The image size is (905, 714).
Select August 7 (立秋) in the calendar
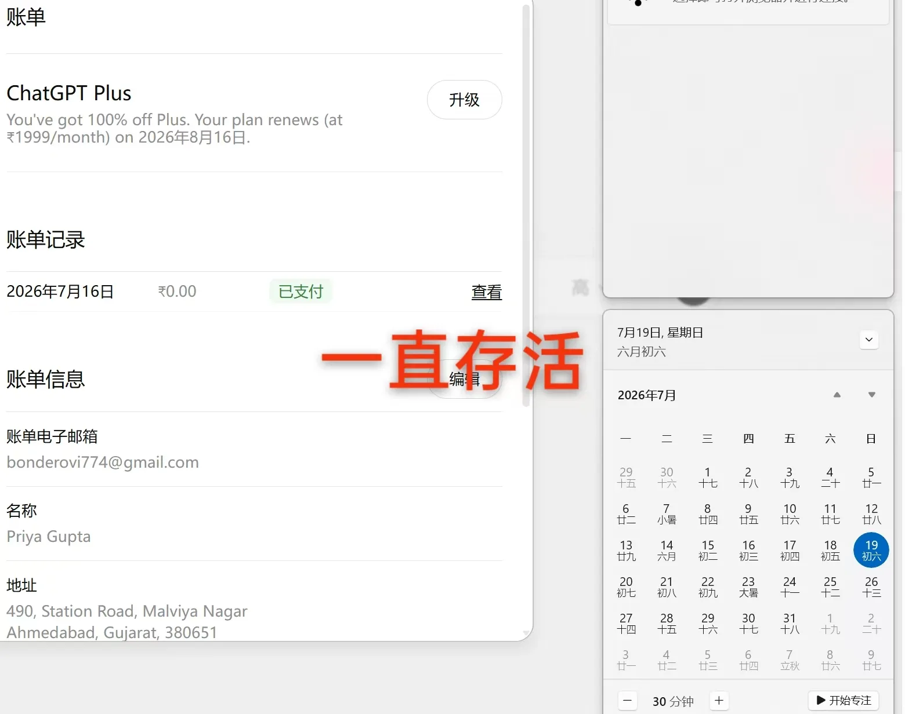(790, 660)
